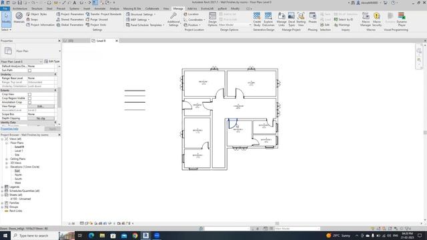Open the Architecture ribbon tab
Viewport: 427px width, 240px height.
20,9
